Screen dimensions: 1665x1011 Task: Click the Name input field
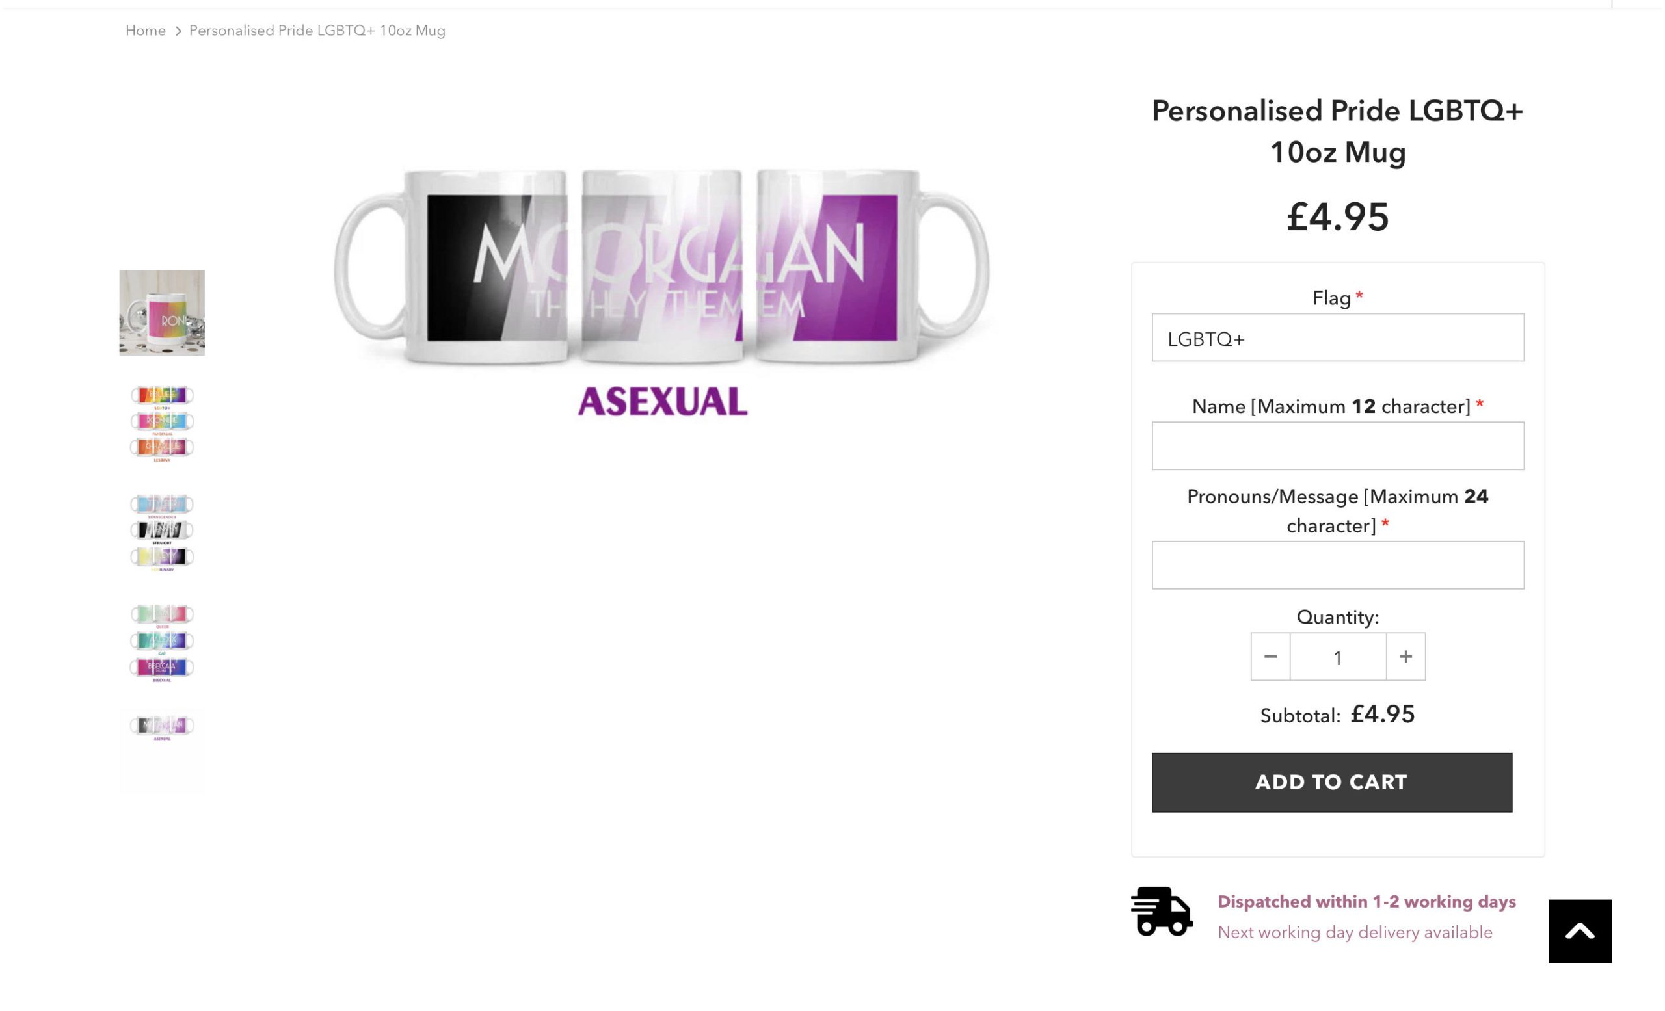1337,446
